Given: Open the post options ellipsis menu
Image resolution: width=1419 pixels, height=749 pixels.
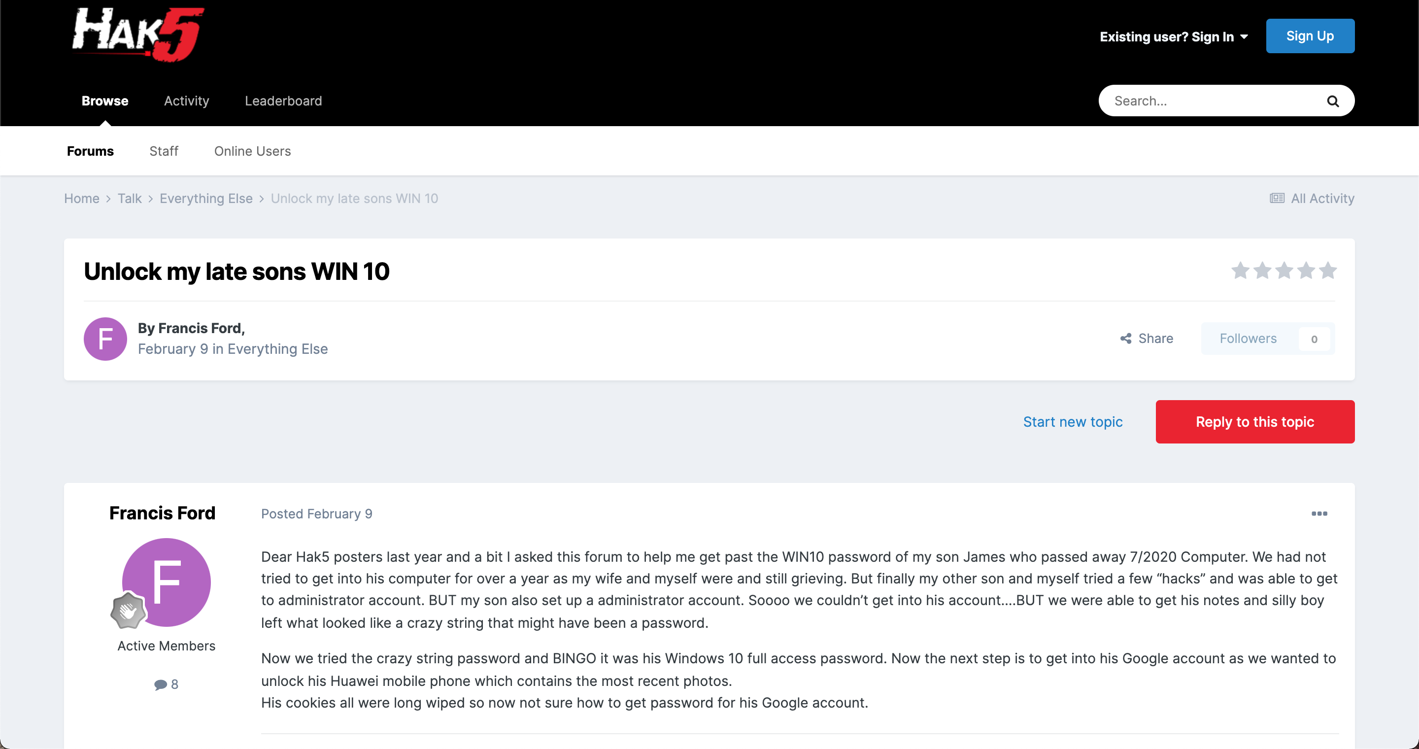Looking at the screenshot, I should pyautogui.click(x=1319, y=513).
